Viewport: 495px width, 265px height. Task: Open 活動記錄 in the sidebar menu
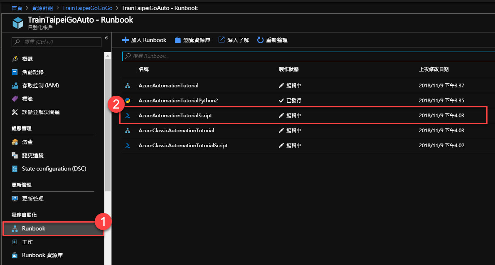click(x=33, y=72)
